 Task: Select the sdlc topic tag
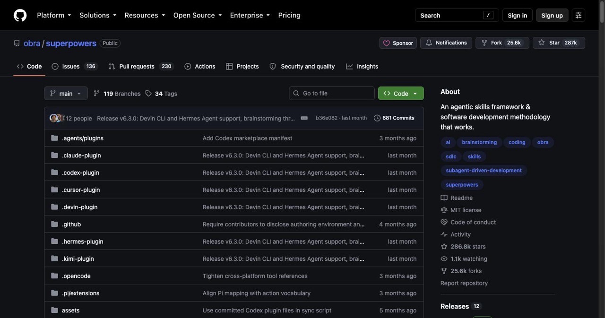[451, 156]
